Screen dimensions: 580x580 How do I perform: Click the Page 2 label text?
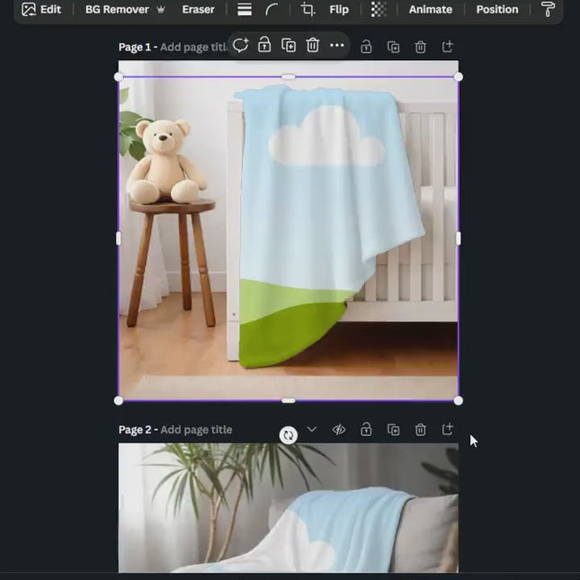(x=135, y=430)
